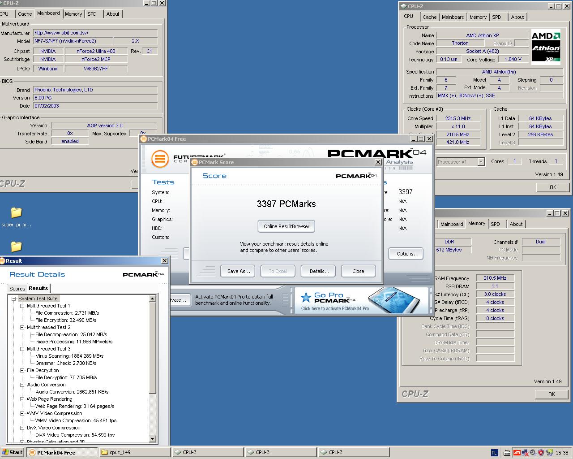Click the Online ResultBrowser button
This screenshot has height=459, width=573.
click(286, 226)
